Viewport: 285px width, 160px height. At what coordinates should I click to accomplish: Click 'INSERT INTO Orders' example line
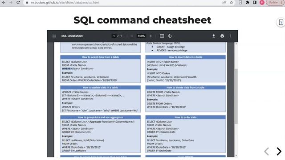pos(159,73)
